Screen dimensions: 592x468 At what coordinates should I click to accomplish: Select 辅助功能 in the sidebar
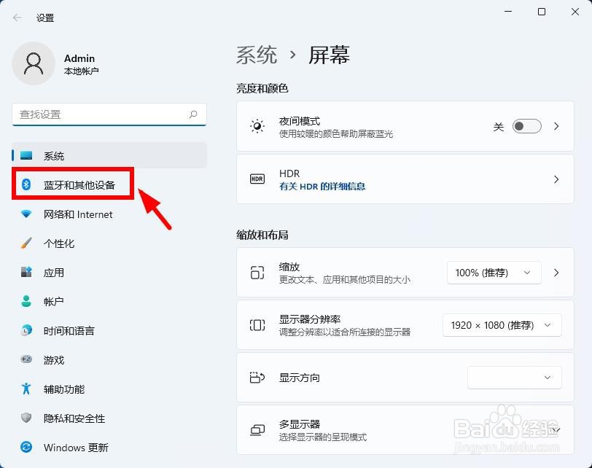[109, 389]
